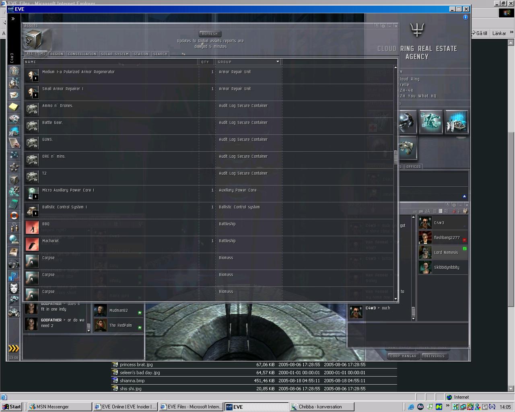The width and height of the screenshot is (515, 412).
Task: Switch to the Solar System tab
Action: 115,54
